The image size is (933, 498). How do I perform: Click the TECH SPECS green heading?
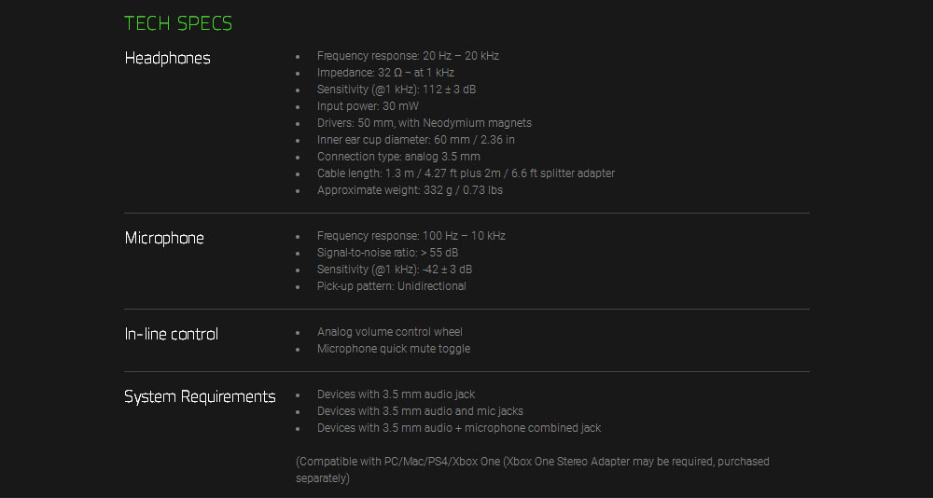pos(178,23)
